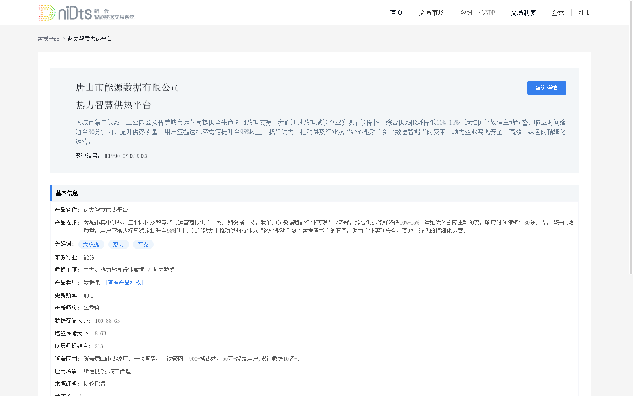
Task: Click the 登录 link
Action: coord(558,13)
